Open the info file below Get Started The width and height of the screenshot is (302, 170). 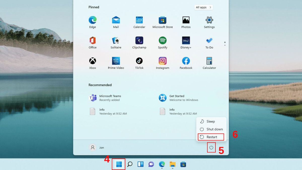pos(178,111)
